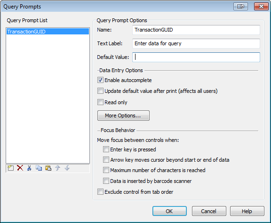Move prompt up arrow icon
The height and width of the screenshot is (223, 271).
[57, 168]
